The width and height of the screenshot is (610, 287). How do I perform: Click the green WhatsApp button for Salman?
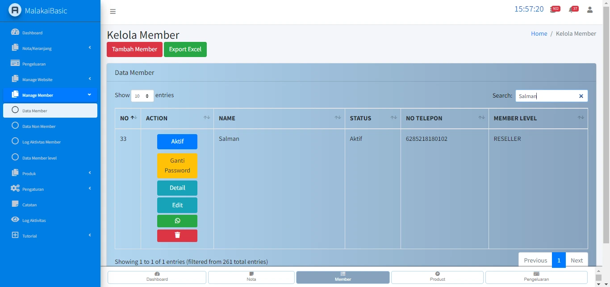[x=177, y=221]
